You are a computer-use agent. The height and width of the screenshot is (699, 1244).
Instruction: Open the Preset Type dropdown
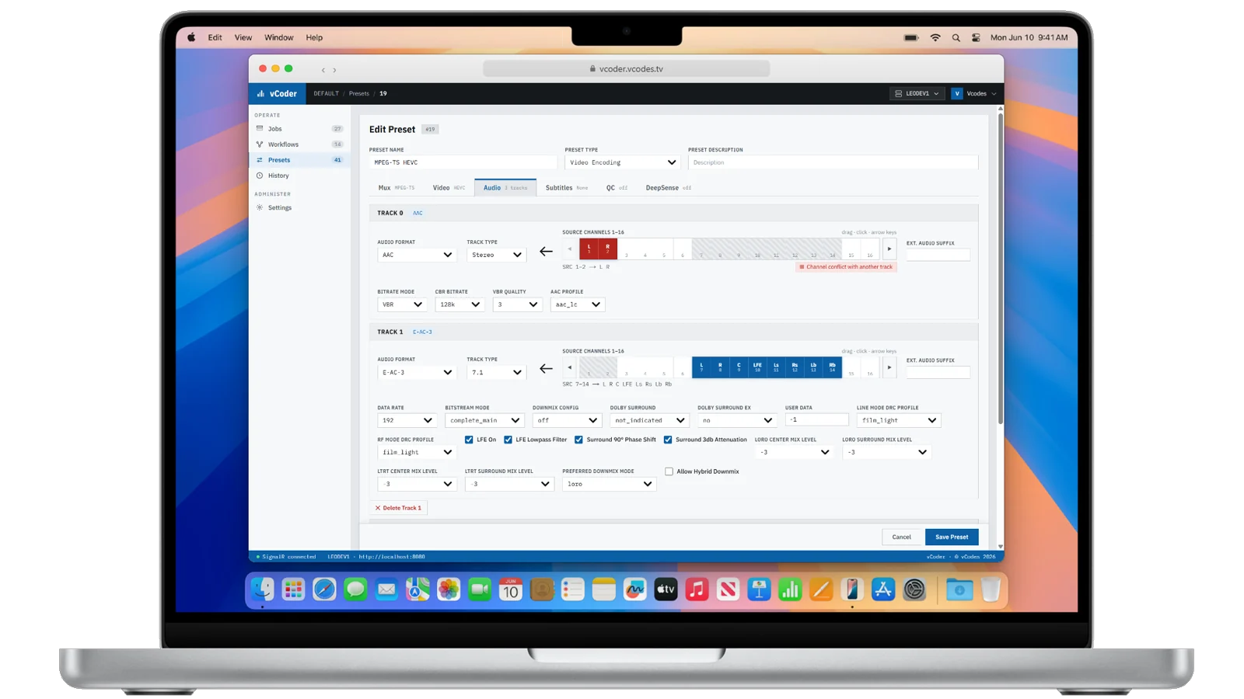click(623, 162)
